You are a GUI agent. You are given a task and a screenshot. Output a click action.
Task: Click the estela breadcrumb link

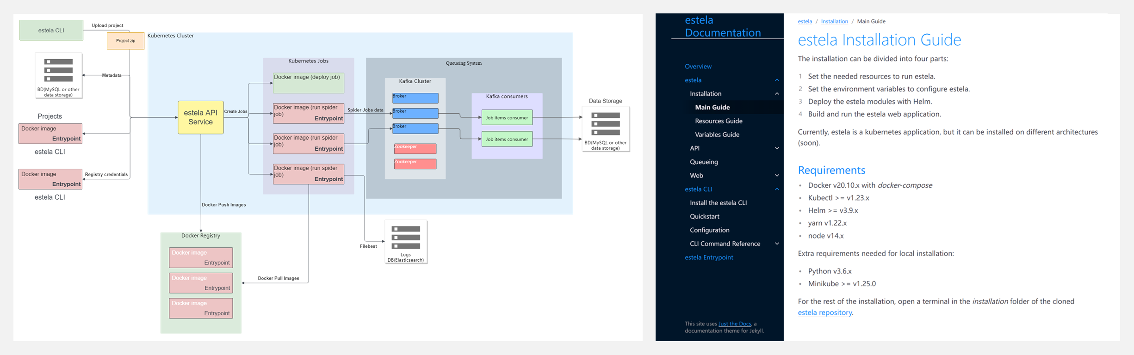[805, 21]
